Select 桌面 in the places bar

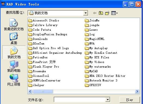[x=14, y=39]
